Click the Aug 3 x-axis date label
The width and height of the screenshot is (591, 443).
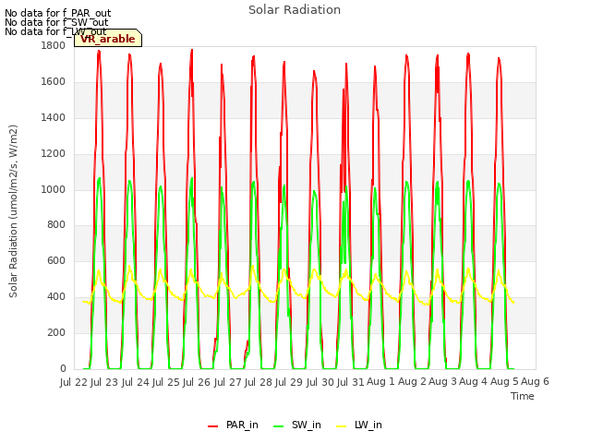coord(443,382)
